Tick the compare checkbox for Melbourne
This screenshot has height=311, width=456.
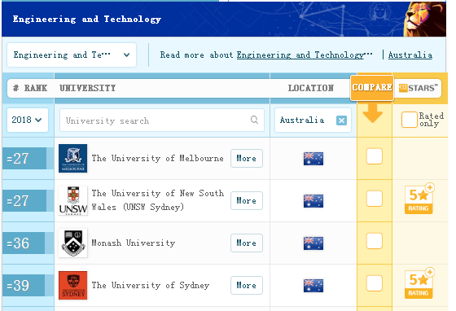pyautogui.click(x=375, y=156)
